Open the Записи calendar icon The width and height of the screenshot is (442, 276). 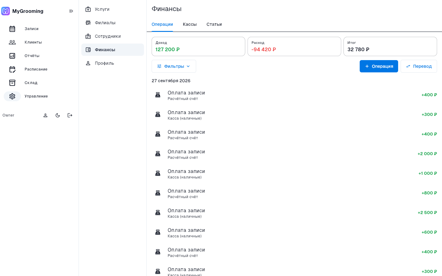[x=12, y=29]
